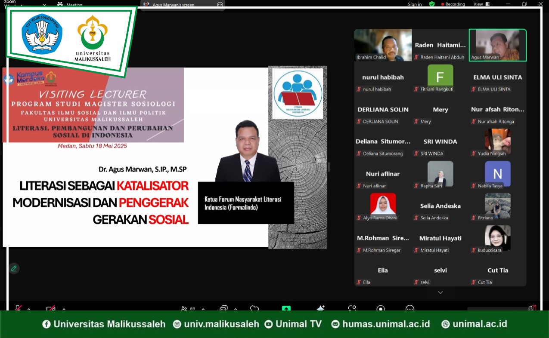Open the View layout menu
Screen dimensions: 549x338
coord(481,4)
